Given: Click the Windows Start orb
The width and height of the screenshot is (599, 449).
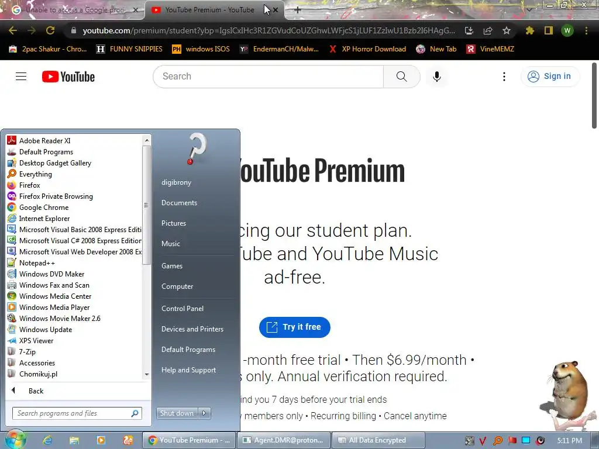Looking at the screenshot, I should click(x=15, y=440).
